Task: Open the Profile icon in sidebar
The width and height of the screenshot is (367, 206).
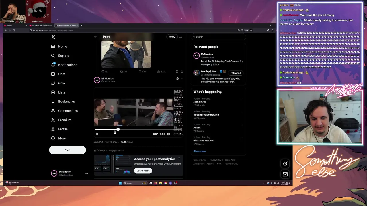Action: point(53,129)
